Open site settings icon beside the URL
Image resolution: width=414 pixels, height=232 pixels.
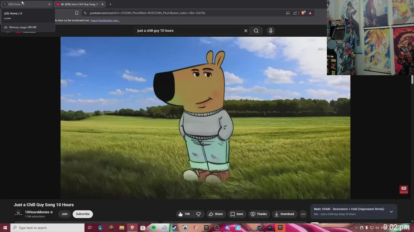85,13
